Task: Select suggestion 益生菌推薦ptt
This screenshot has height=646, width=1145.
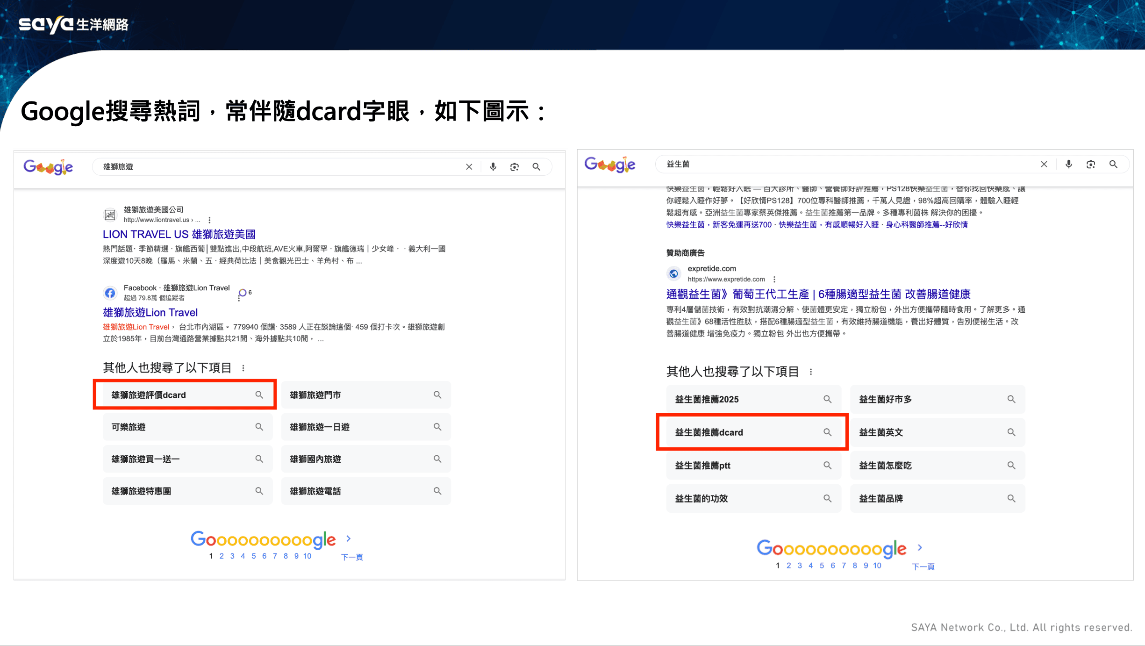Action: 754,466
